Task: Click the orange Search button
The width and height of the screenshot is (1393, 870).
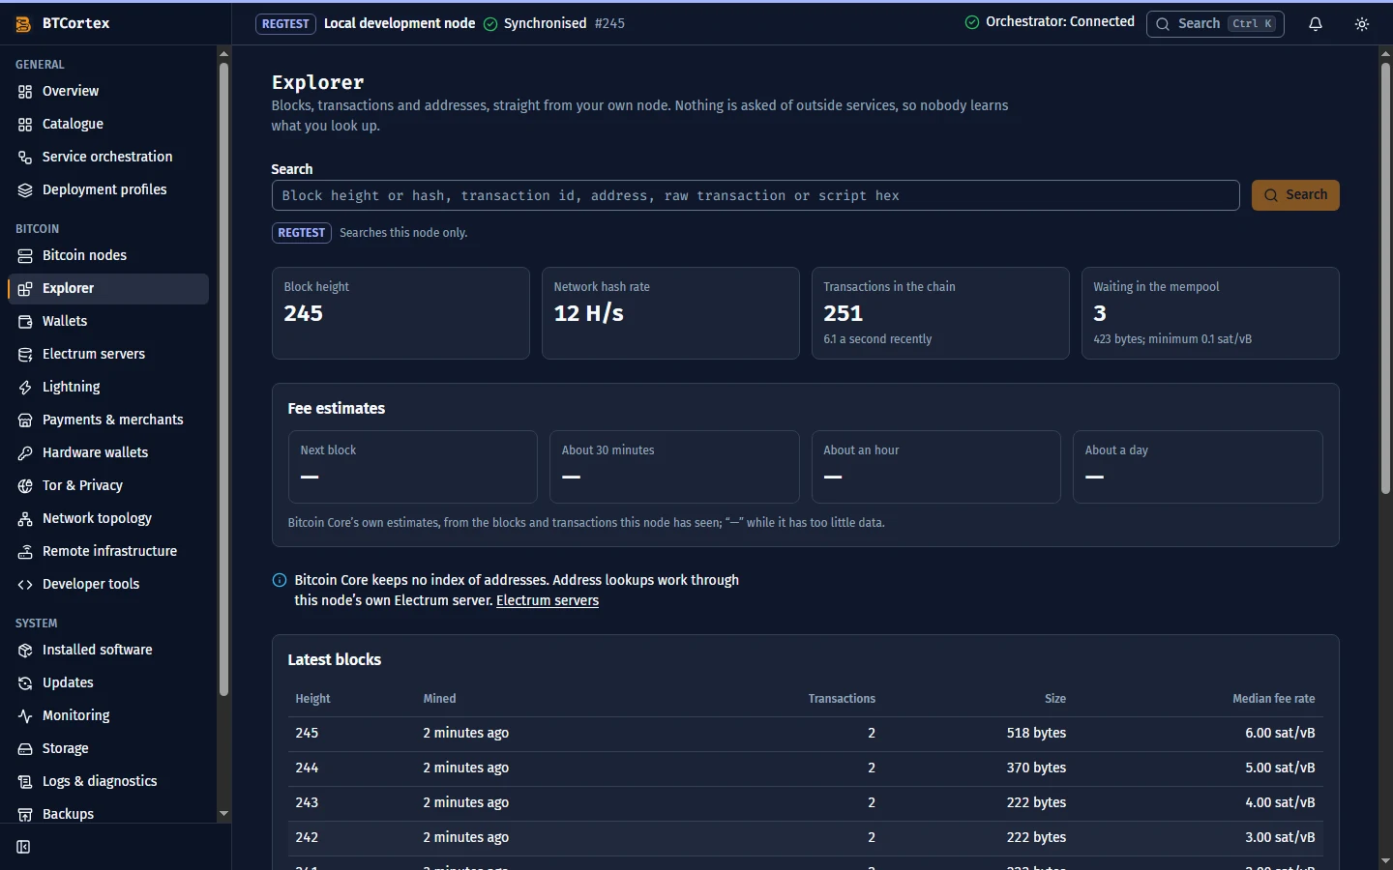Action: tap(1295, 195)
